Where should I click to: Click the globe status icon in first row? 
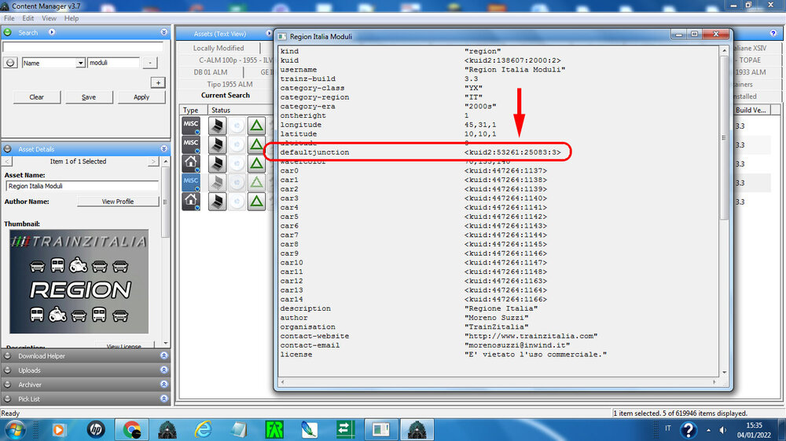pyautogui.click(x=237, y=126)
